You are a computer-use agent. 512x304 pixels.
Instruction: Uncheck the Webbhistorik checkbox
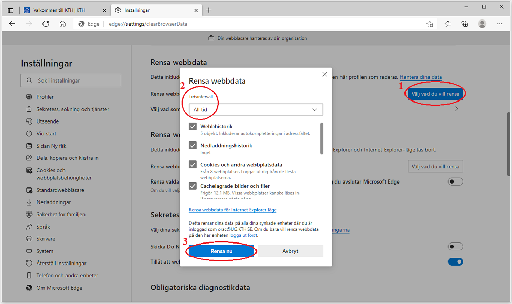coord(193,127)
